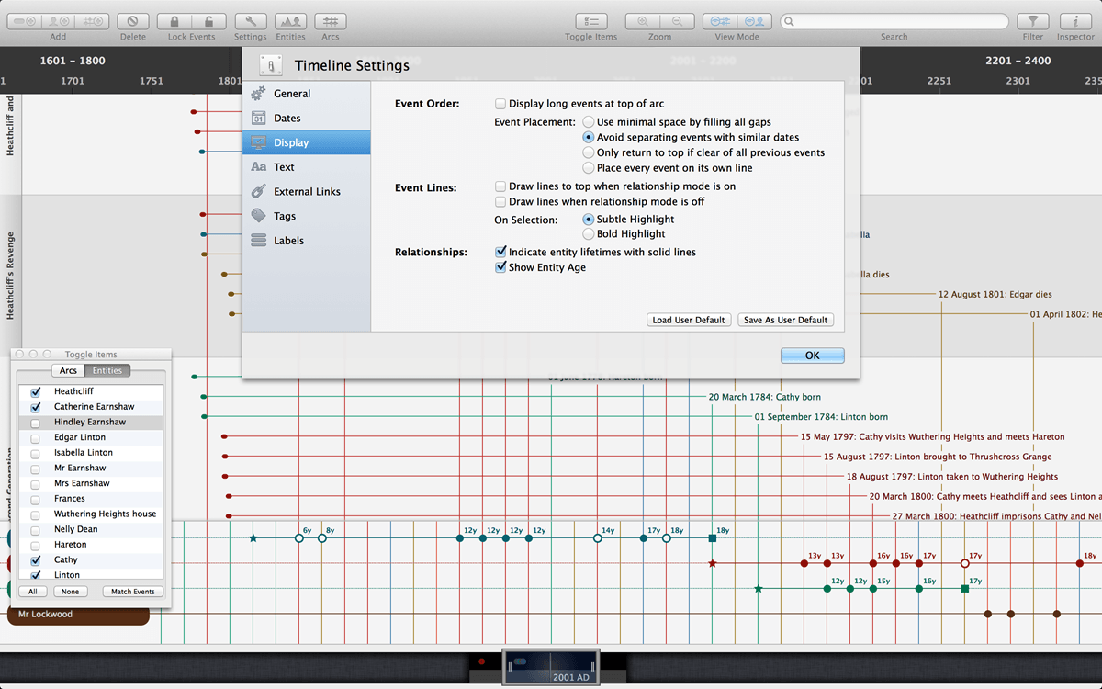Click the Entities toolbar icon
Viewport: 1102px width, 689px height.
coord(290,20)
